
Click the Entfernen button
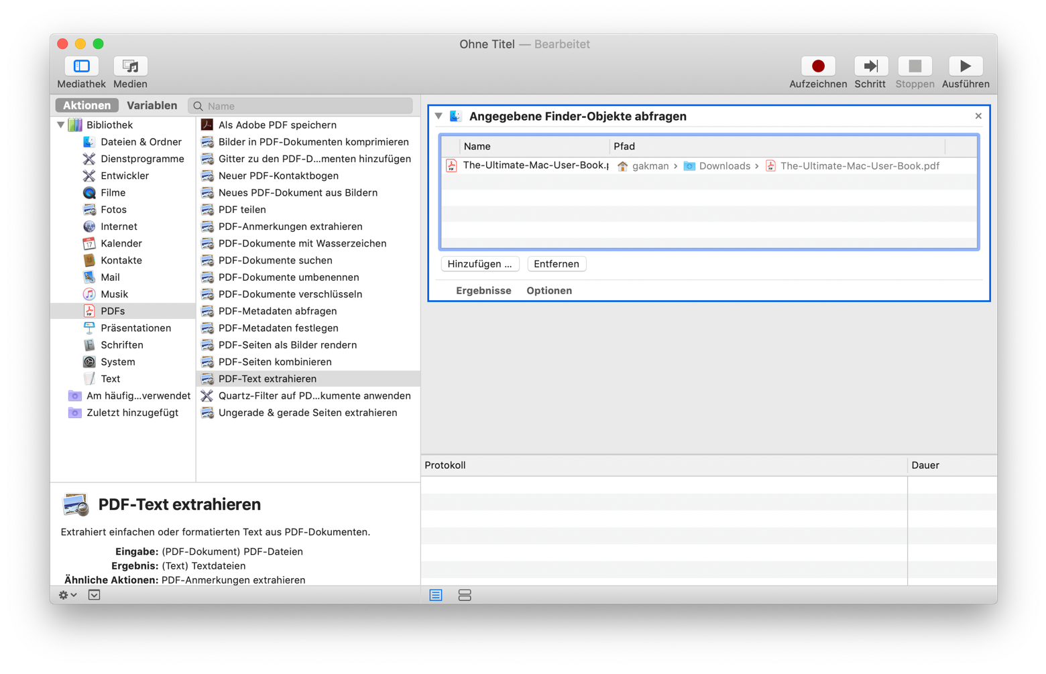click(x=557, y=263)
